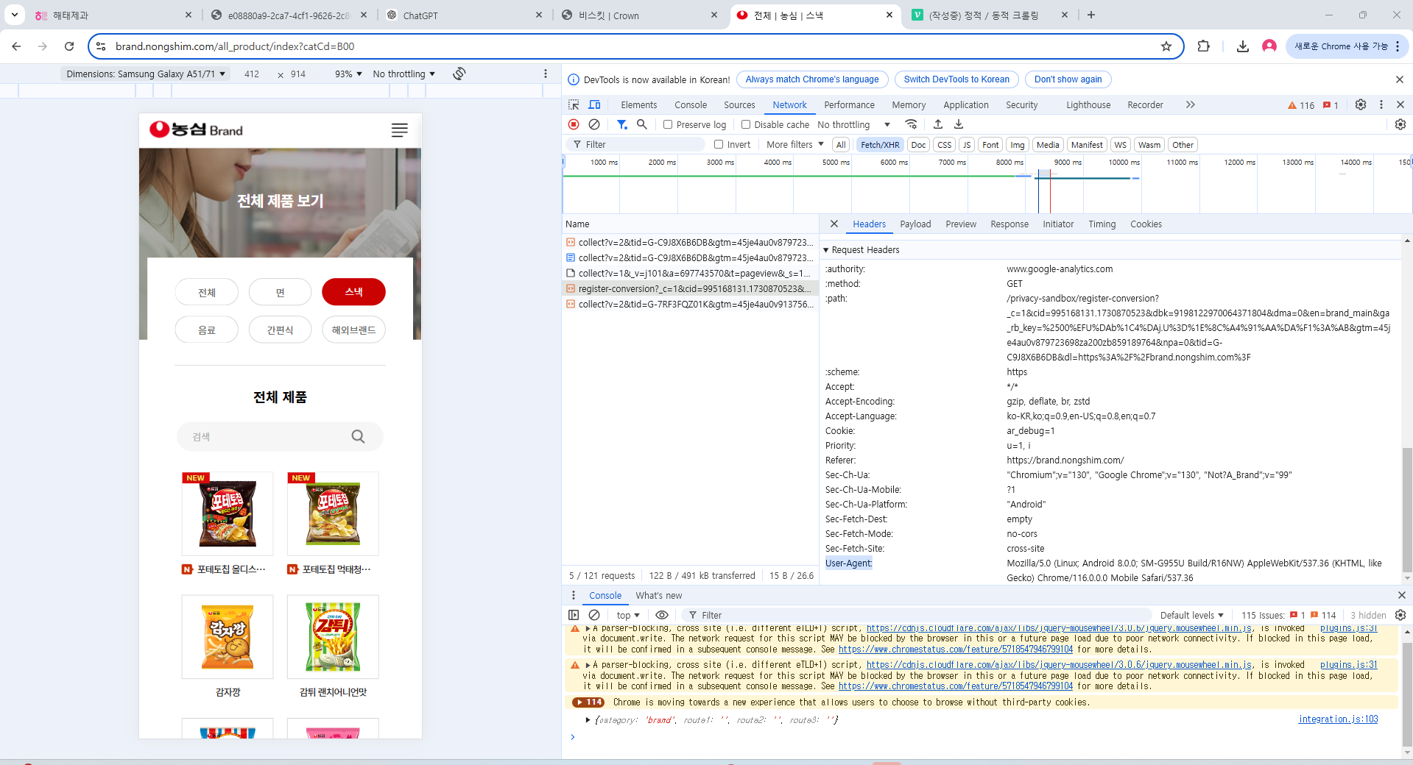This screenshot has width=1413, height=765.
Task: Stop recording network log
Action: 574,124
